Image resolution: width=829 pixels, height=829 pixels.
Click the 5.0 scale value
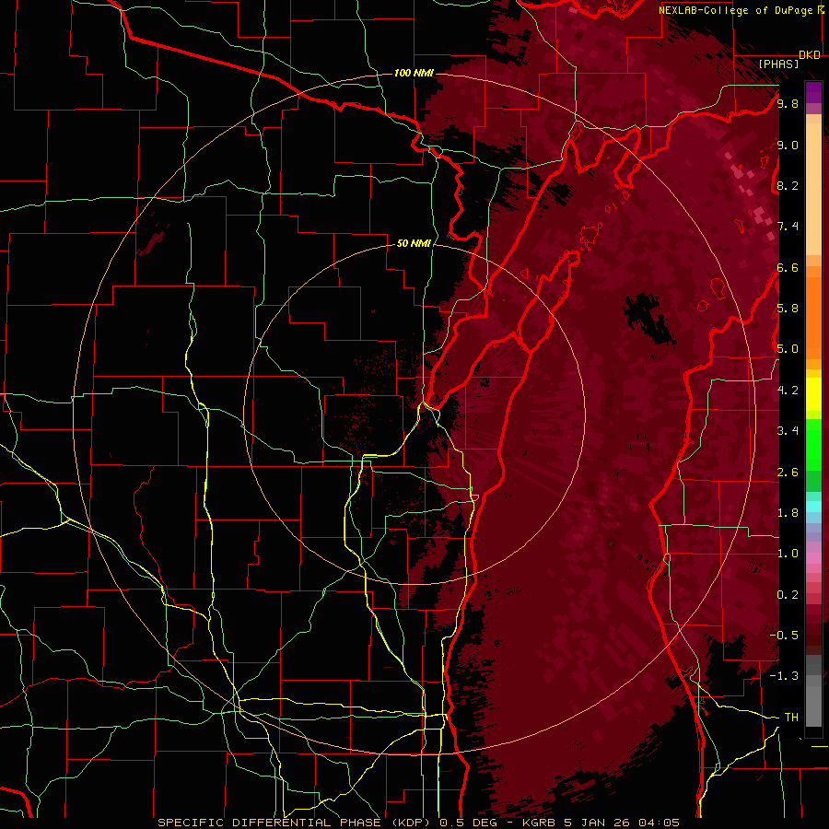[788, 349]
